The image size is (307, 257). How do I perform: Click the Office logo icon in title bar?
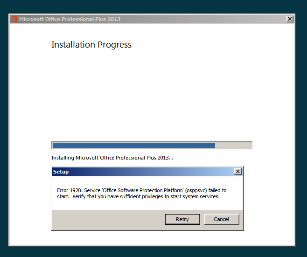(x=14, y=19)
